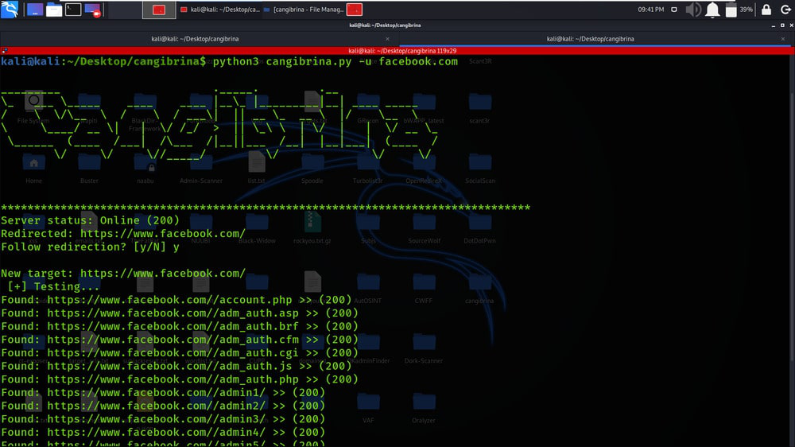Click the python3 cangibrina.py command text

pos(335,61)
